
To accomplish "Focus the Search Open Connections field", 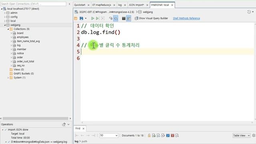I will tap(33, 4).
